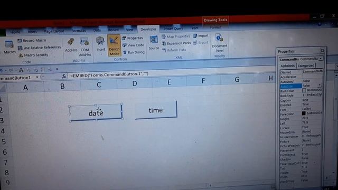Open the Data tab
Screen dimensions: 338x190
coord(97,31)
